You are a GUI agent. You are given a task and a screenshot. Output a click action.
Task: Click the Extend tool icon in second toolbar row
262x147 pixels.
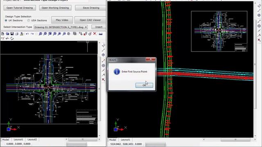click(7, 38)
